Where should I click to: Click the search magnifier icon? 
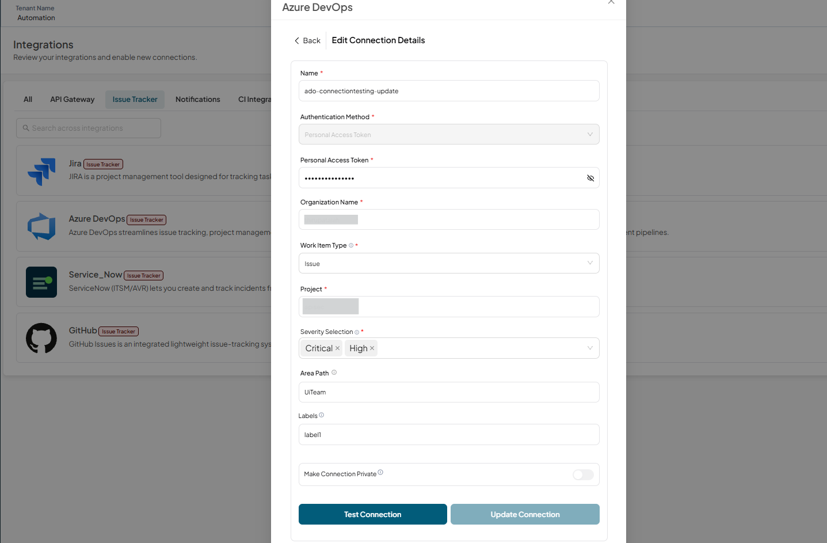point(26,128)
